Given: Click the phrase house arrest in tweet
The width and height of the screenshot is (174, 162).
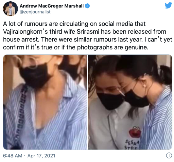Looking at the screenshot, I should click(21, 40).
